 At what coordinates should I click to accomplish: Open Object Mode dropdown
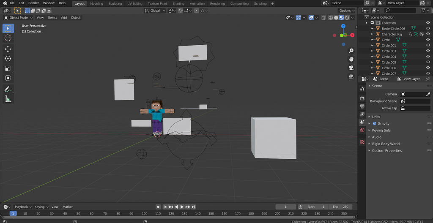(18, 18)
